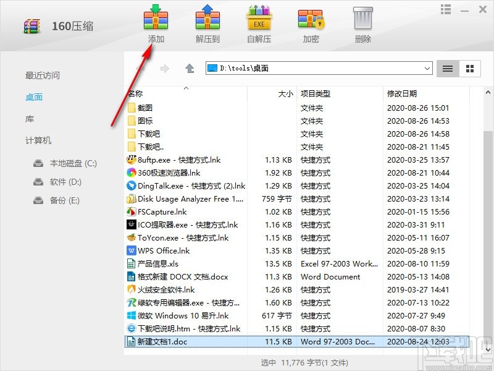
Task: Click the forward navigation arrow
Action: point(165,68)
